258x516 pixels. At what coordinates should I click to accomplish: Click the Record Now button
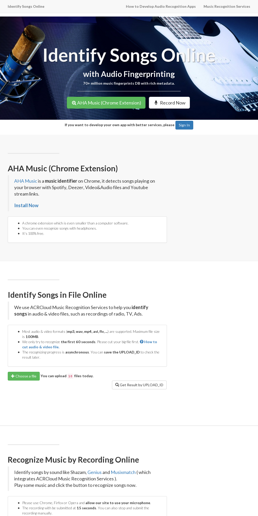point(169,103)
